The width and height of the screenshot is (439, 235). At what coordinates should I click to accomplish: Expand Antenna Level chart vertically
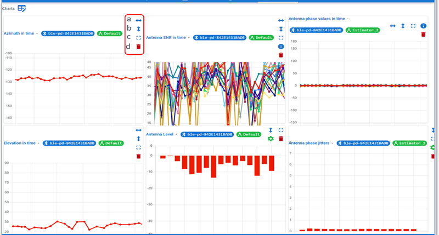(x=271, y=130)
